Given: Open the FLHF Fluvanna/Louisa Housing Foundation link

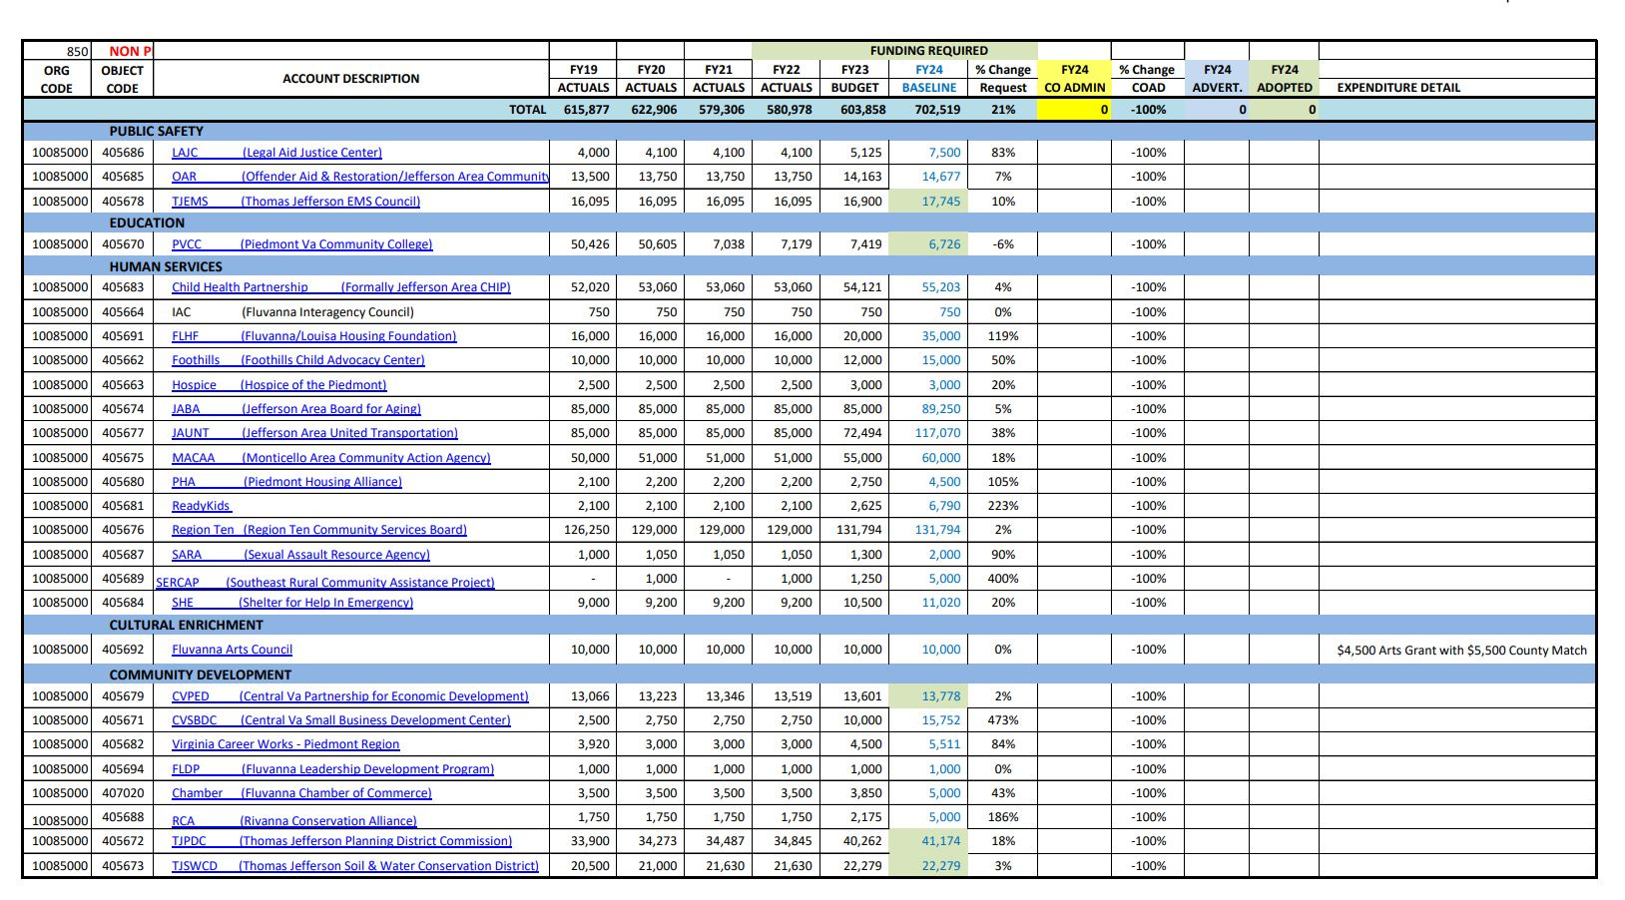Looking at the screenshot, I should 313,336.
